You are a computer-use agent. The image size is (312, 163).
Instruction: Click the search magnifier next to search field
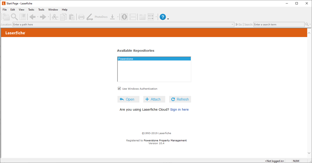[307, 24]
